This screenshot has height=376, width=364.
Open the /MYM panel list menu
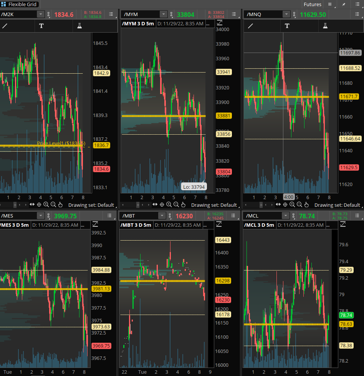tap(234, 14)
